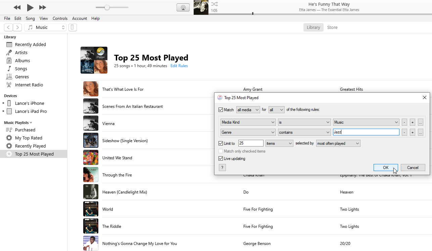Open the Song menu

(x=30, y=18)
